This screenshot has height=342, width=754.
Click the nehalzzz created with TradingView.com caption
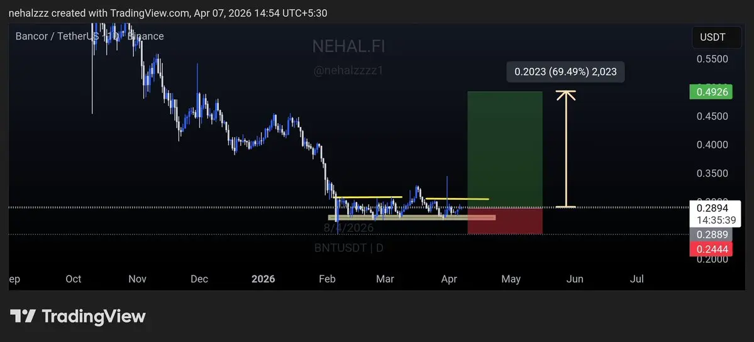point(168,13)
